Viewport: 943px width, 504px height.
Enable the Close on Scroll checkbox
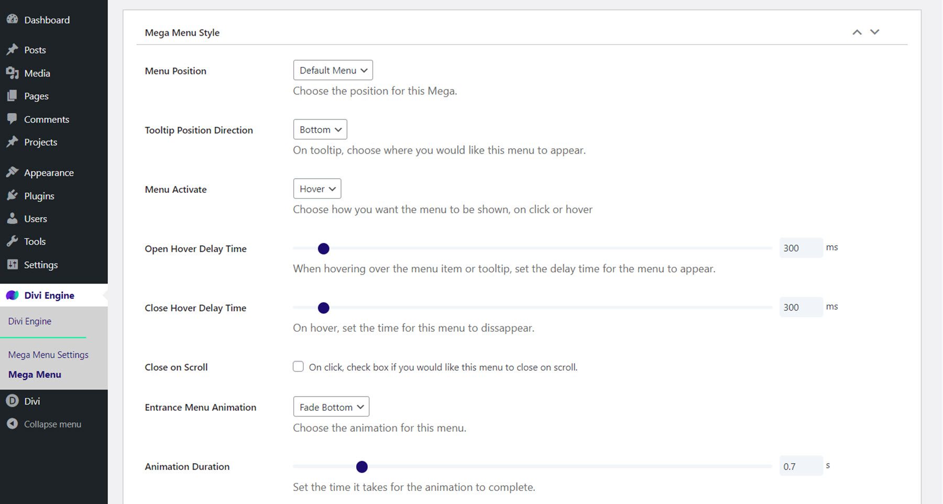(x=298, y=367)
